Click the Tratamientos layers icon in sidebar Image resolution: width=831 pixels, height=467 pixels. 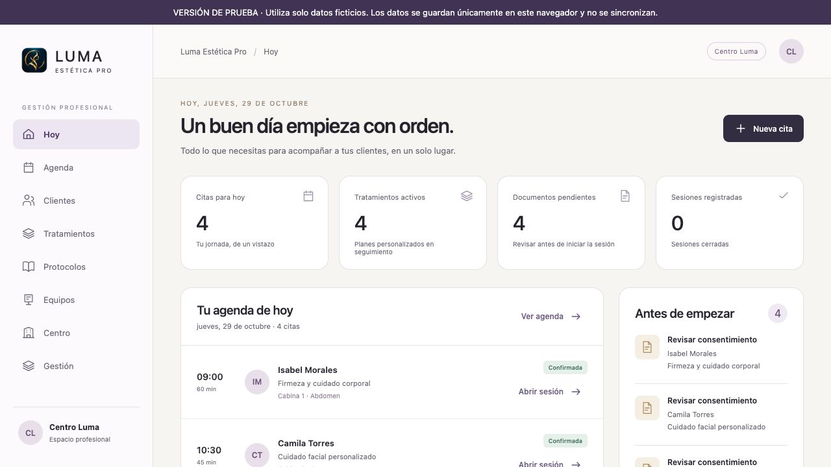(x=29, y=233)
